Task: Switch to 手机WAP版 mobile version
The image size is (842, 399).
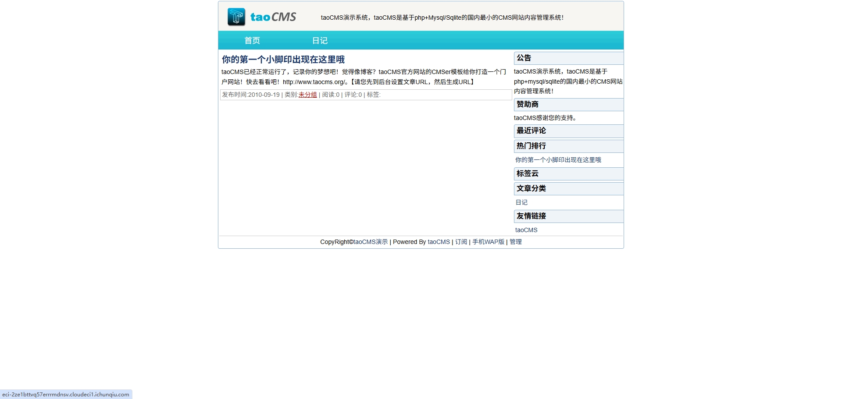Action: click(x=488, y=242)
